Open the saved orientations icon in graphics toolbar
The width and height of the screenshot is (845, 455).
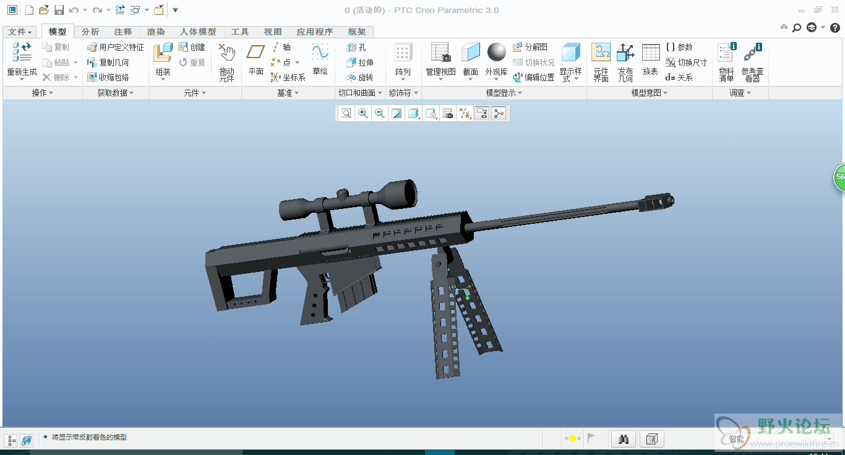click(431, 113)
